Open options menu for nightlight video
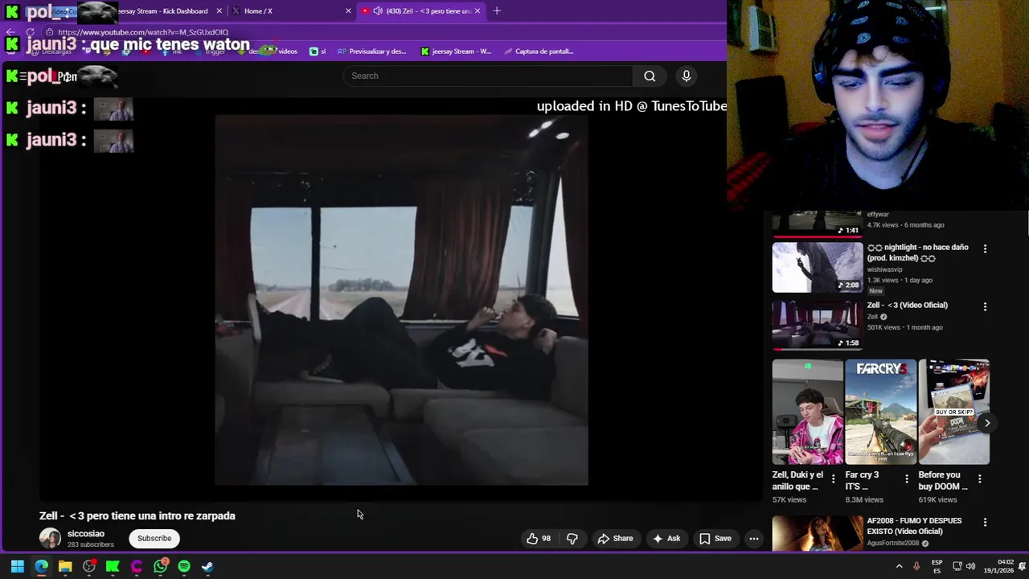The image size is (1029, 579). 985,248
